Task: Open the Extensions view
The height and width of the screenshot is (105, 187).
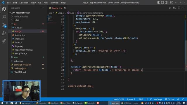Action: [x=4, y=41]
